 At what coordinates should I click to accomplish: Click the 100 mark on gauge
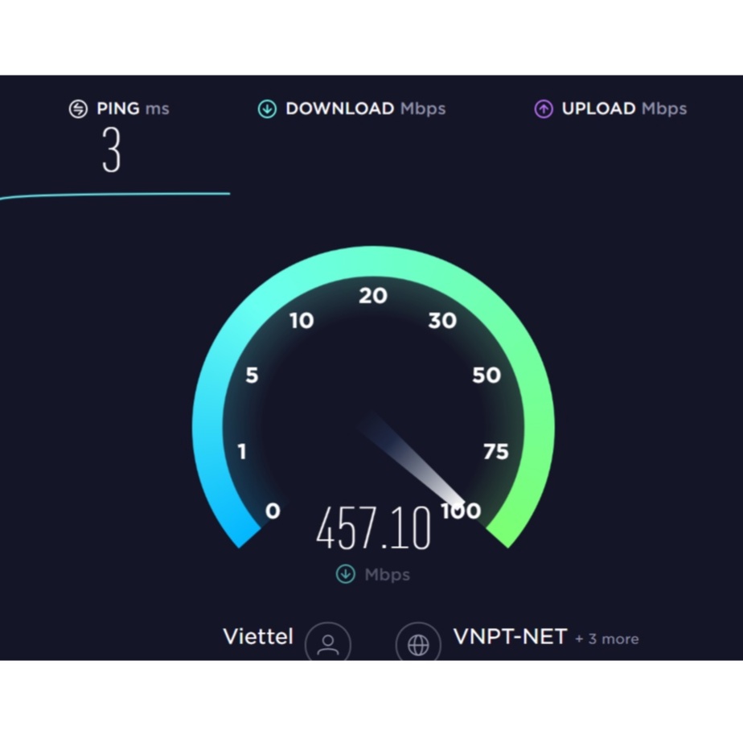pyautogui.click(x=461, y=511)
